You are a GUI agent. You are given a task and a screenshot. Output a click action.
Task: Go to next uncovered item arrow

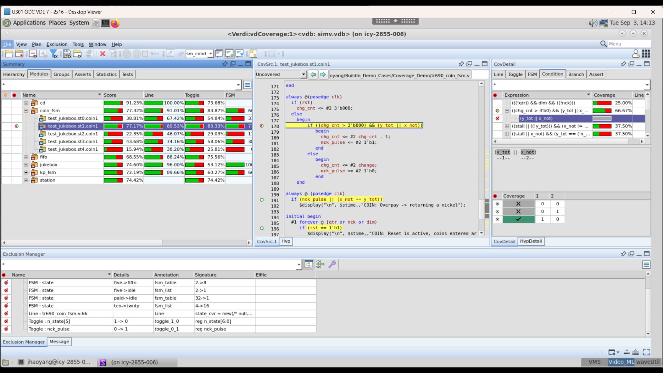click(323, 74)
